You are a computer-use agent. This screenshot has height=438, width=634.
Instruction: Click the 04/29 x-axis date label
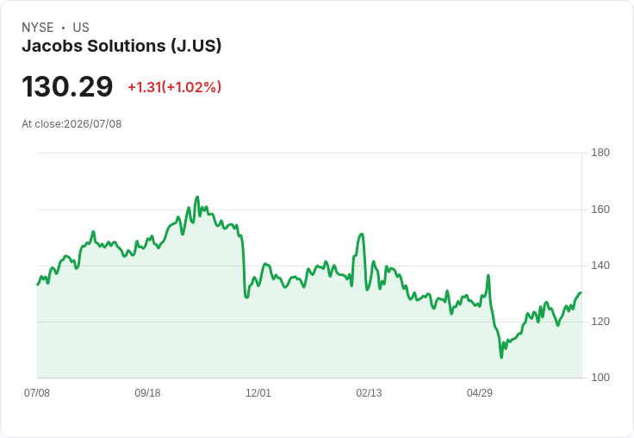(480, 392)
